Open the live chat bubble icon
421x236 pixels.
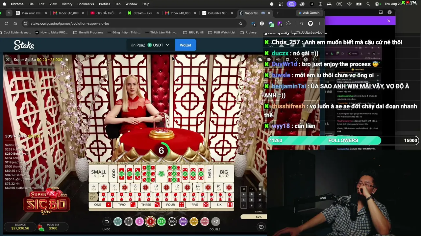[260, 60]
